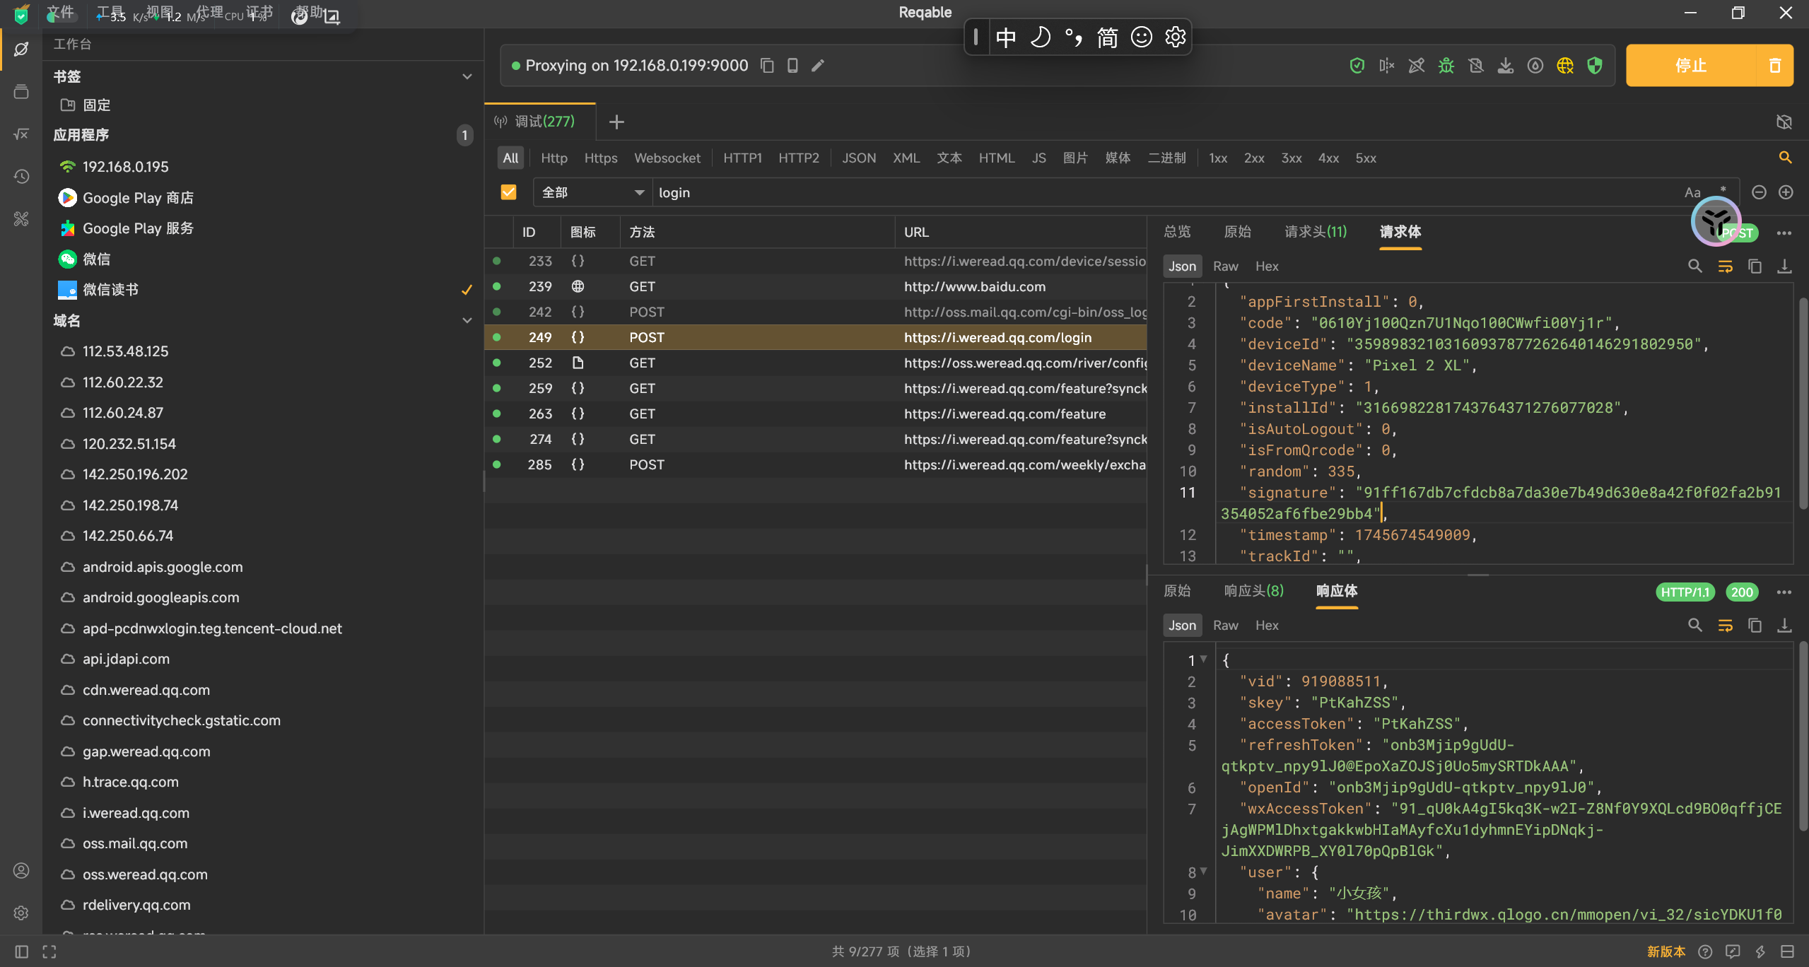The image size is (1809, 967).
Task: Collapse the 域名 section
Action: pyautogui.click(x=467, y=321)
